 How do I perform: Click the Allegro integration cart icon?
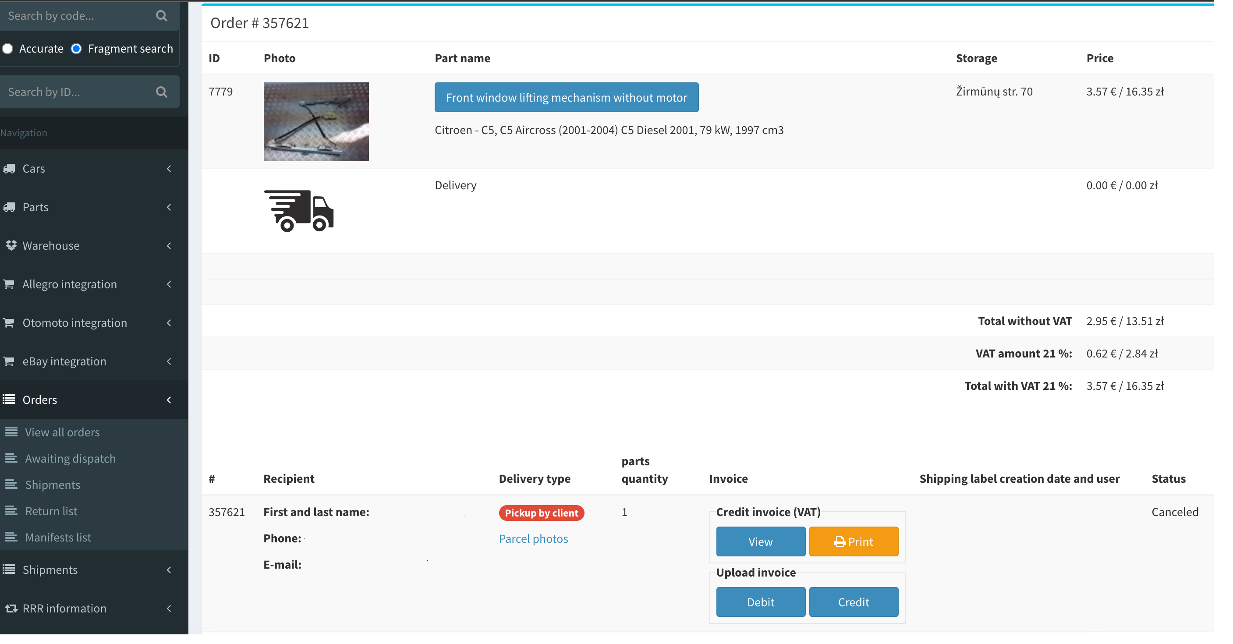tap(9, 284)
